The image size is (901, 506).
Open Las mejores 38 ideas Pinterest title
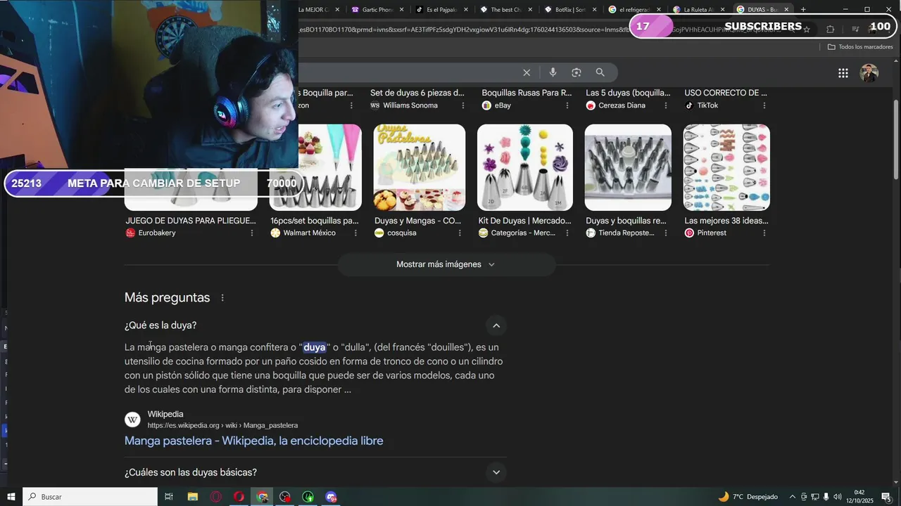726,221
